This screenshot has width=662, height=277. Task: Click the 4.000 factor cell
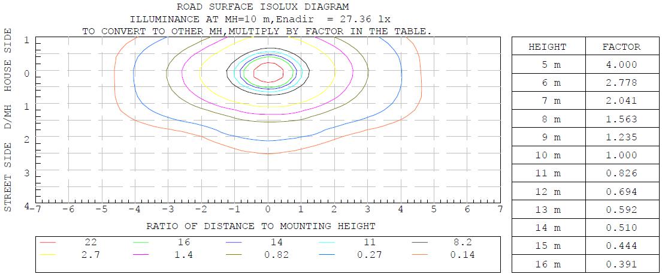pos(621,65)
